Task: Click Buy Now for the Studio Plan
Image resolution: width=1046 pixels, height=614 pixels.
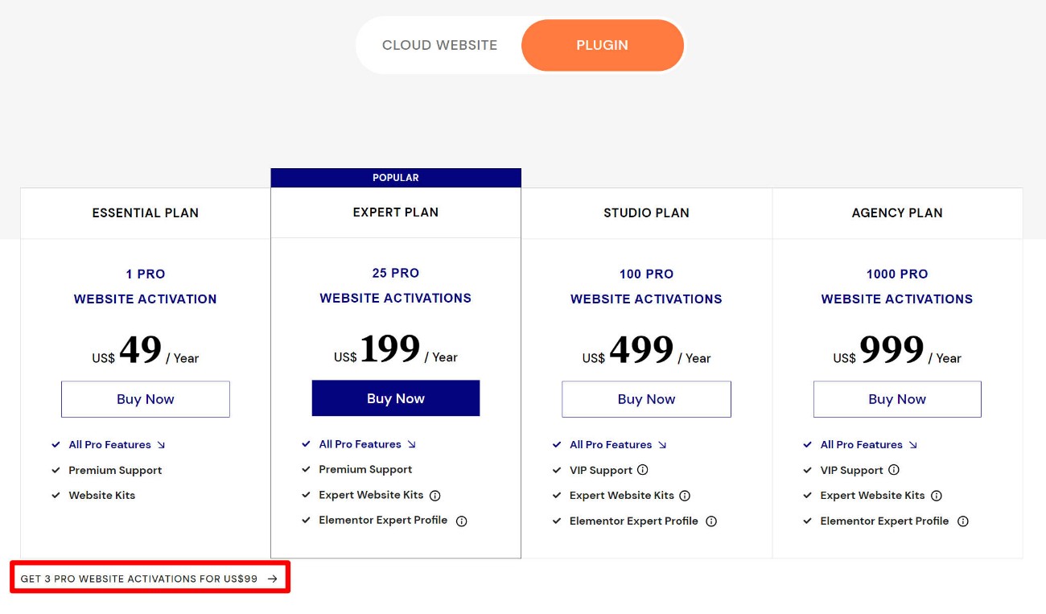Action: (x=646, y=399)
